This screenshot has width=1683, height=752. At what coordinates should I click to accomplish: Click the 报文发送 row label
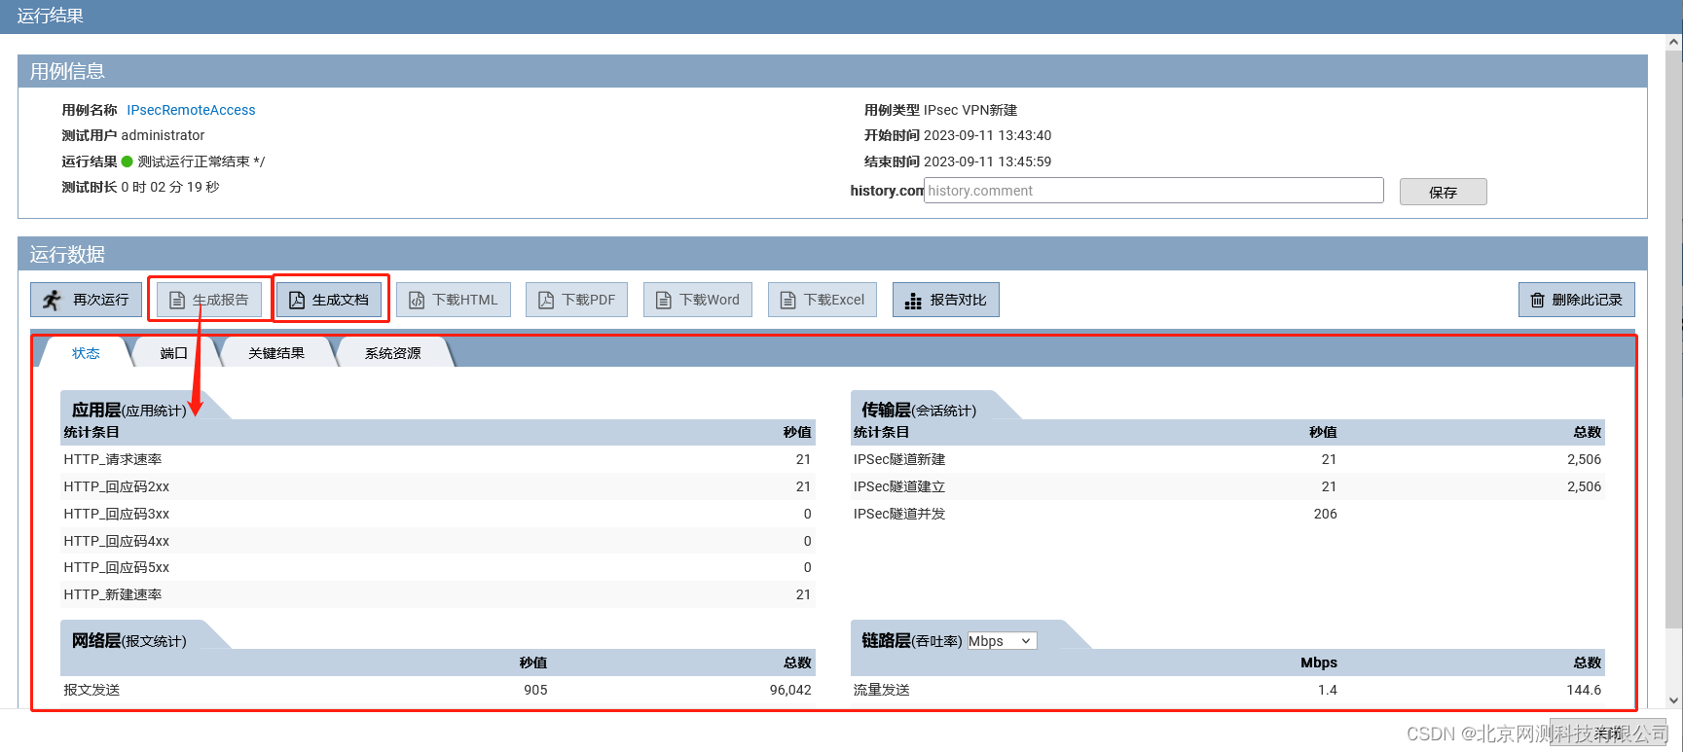91,690
